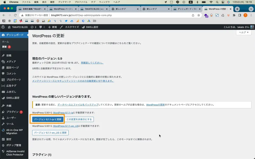Click the 再確認してください link

pyautogui.click(x=92, y=63)
